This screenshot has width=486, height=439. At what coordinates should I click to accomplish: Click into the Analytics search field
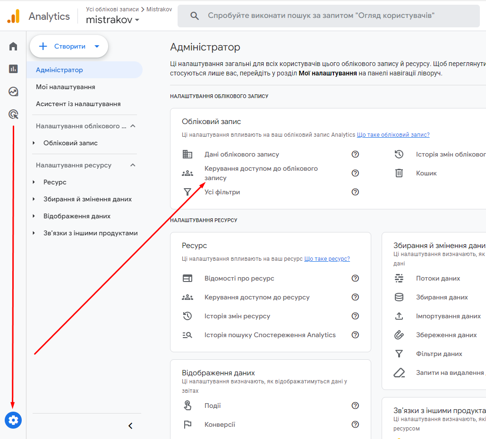[x=331, y=16]
